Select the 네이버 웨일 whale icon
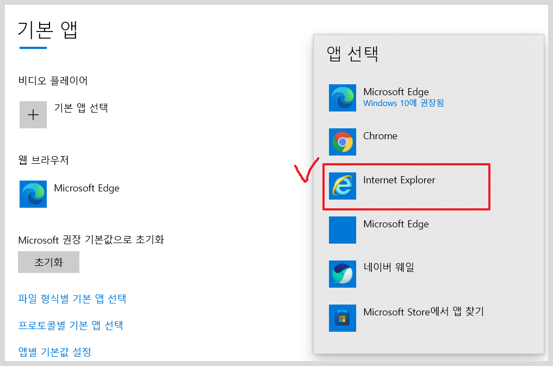This screenshot has height=366, width=553. click(x=343, y=274)
